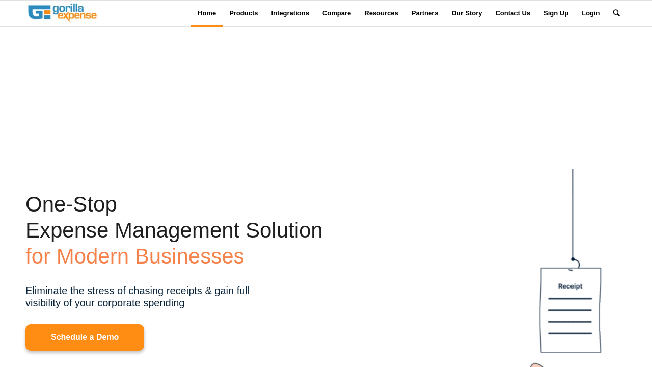
Task: Select the Home nav item
Action: (207, 13)
